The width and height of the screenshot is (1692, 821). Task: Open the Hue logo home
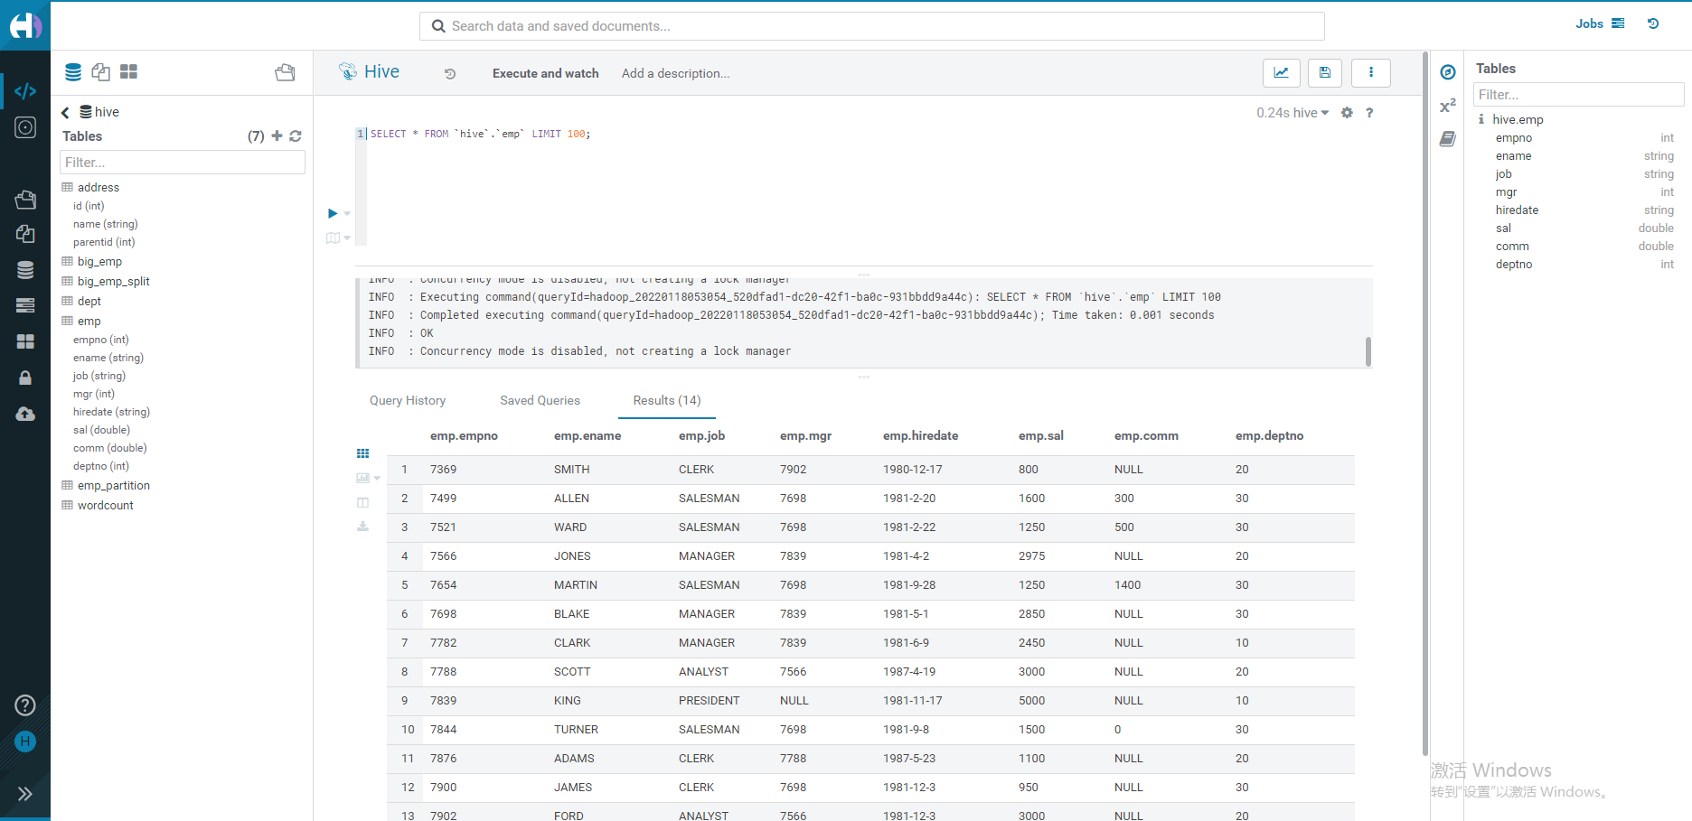click(25, 25)
